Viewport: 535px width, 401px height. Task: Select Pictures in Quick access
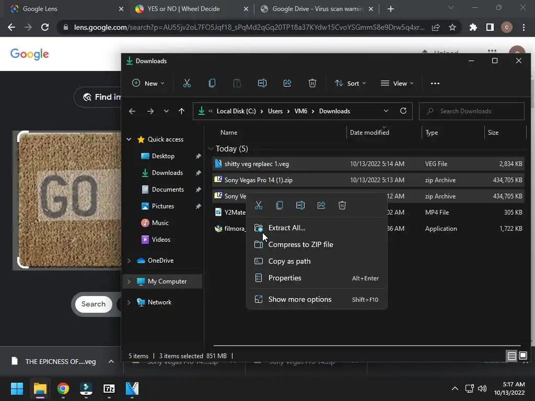click(163, 206)
